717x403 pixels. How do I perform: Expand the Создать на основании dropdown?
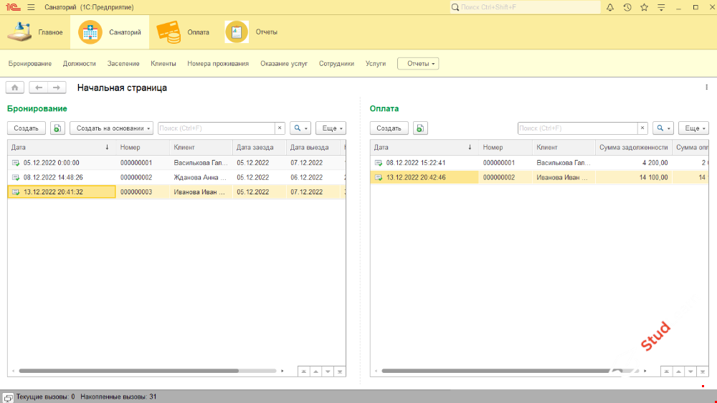(111, 128)
